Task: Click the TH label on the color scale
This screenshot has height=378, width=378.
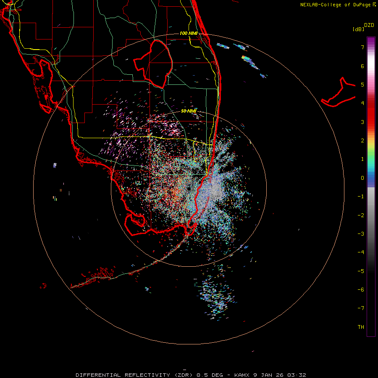Action: point(361,327)
